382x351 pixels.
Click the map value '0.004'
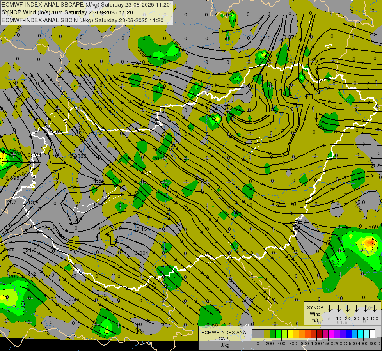click(x=142, y=253)
